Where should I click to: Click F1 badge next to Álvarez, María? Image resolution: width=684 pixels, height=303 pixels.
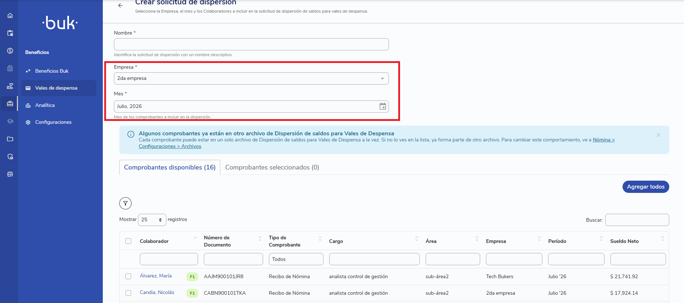(x=192, y=277)
